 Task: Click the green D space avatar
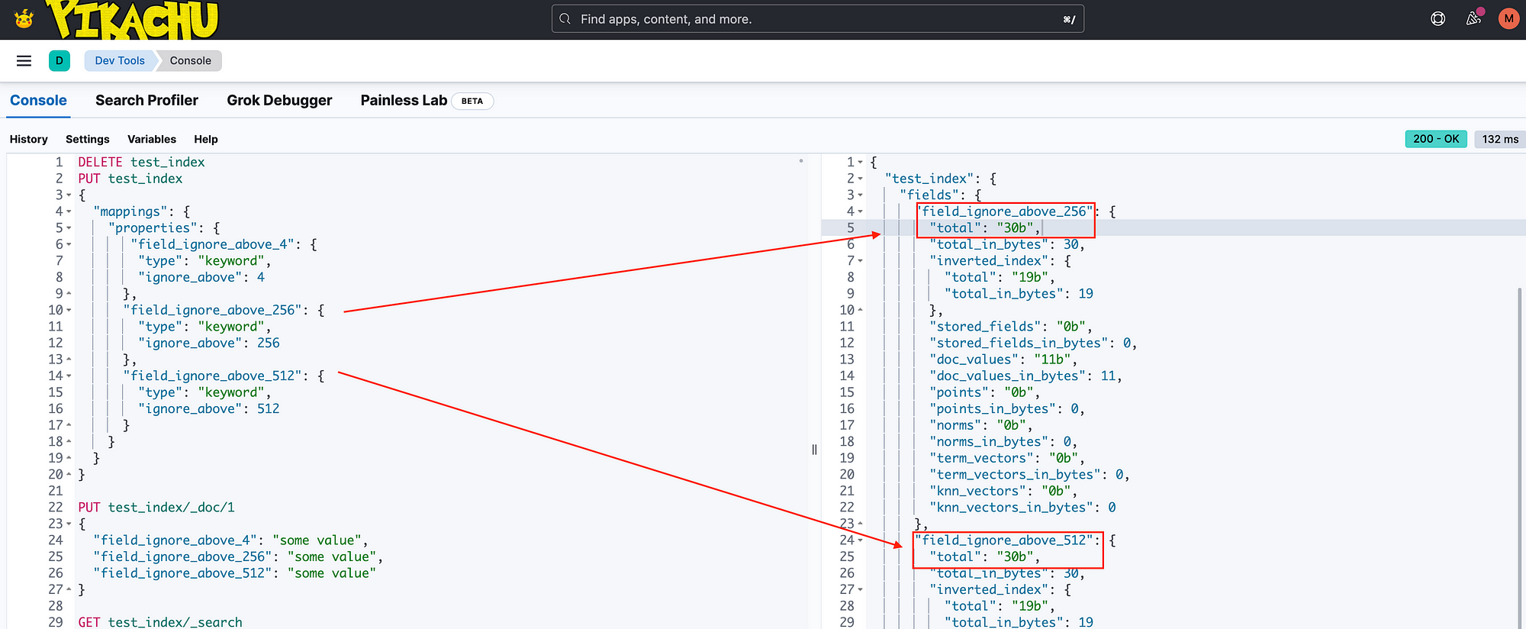(60, 60)
